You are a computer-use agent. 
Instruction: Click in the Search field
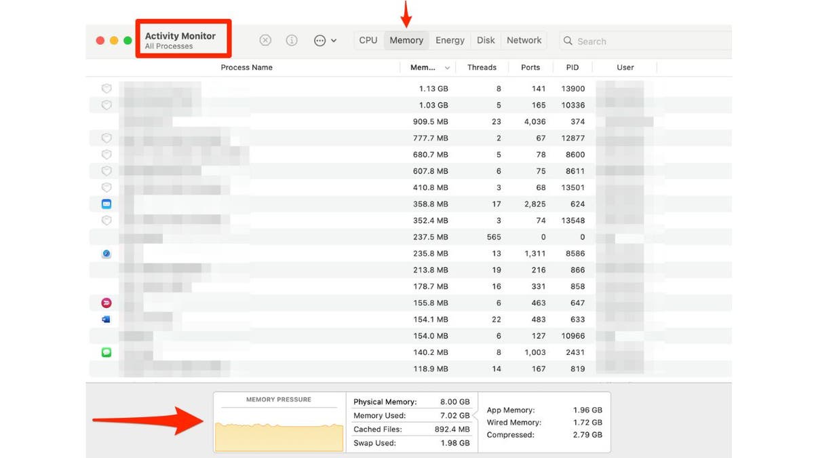click(644, 41)
